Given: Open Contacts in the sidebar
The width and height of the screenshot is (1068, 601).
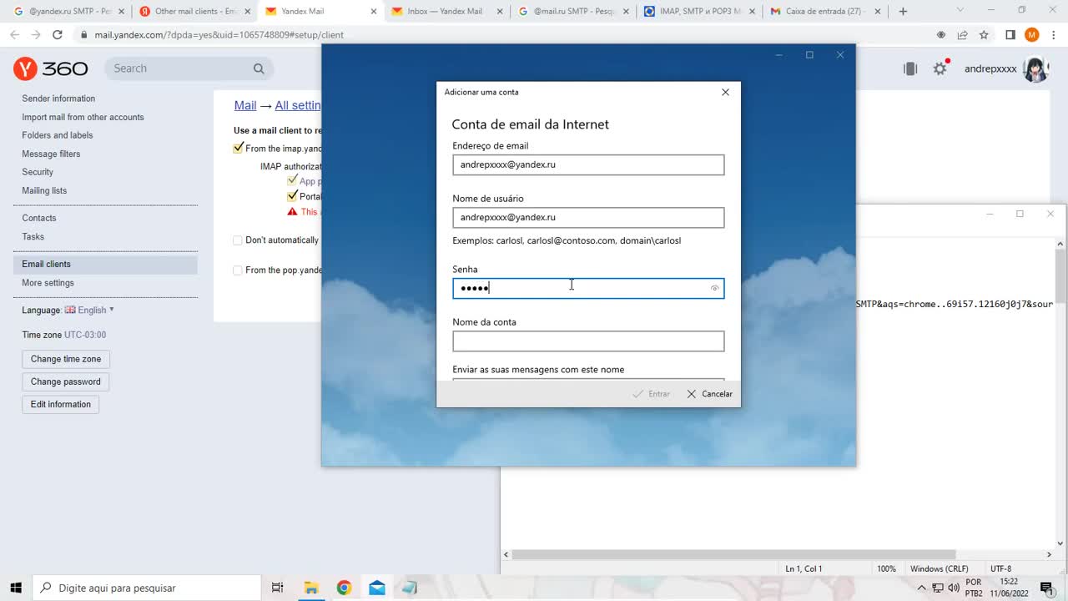Looking at the screenshot, I should click(x=39, y=218).
